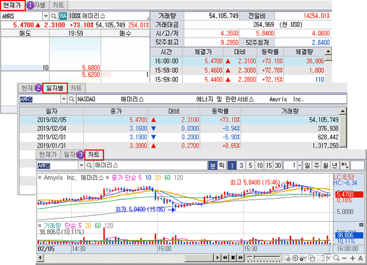
Task: Click the overlapping windows icon in chart bottom toolbar
Action: (x=312, y=258)
